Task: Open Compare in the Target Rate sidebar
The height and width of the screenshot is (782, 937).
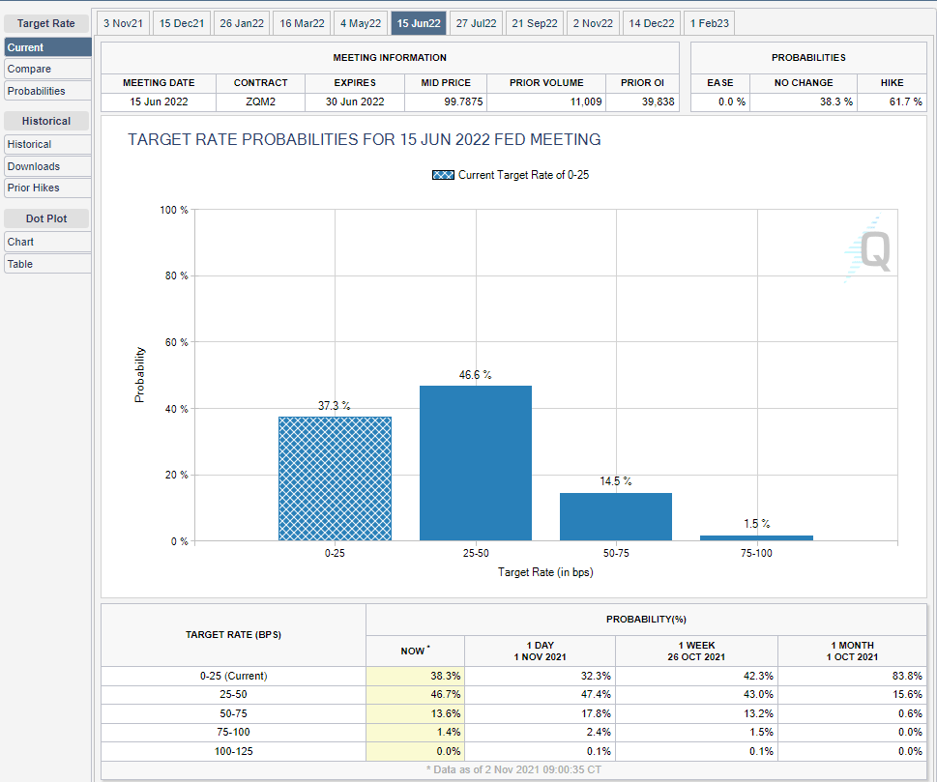Action: pyautogui.click(x=47, y=70)
